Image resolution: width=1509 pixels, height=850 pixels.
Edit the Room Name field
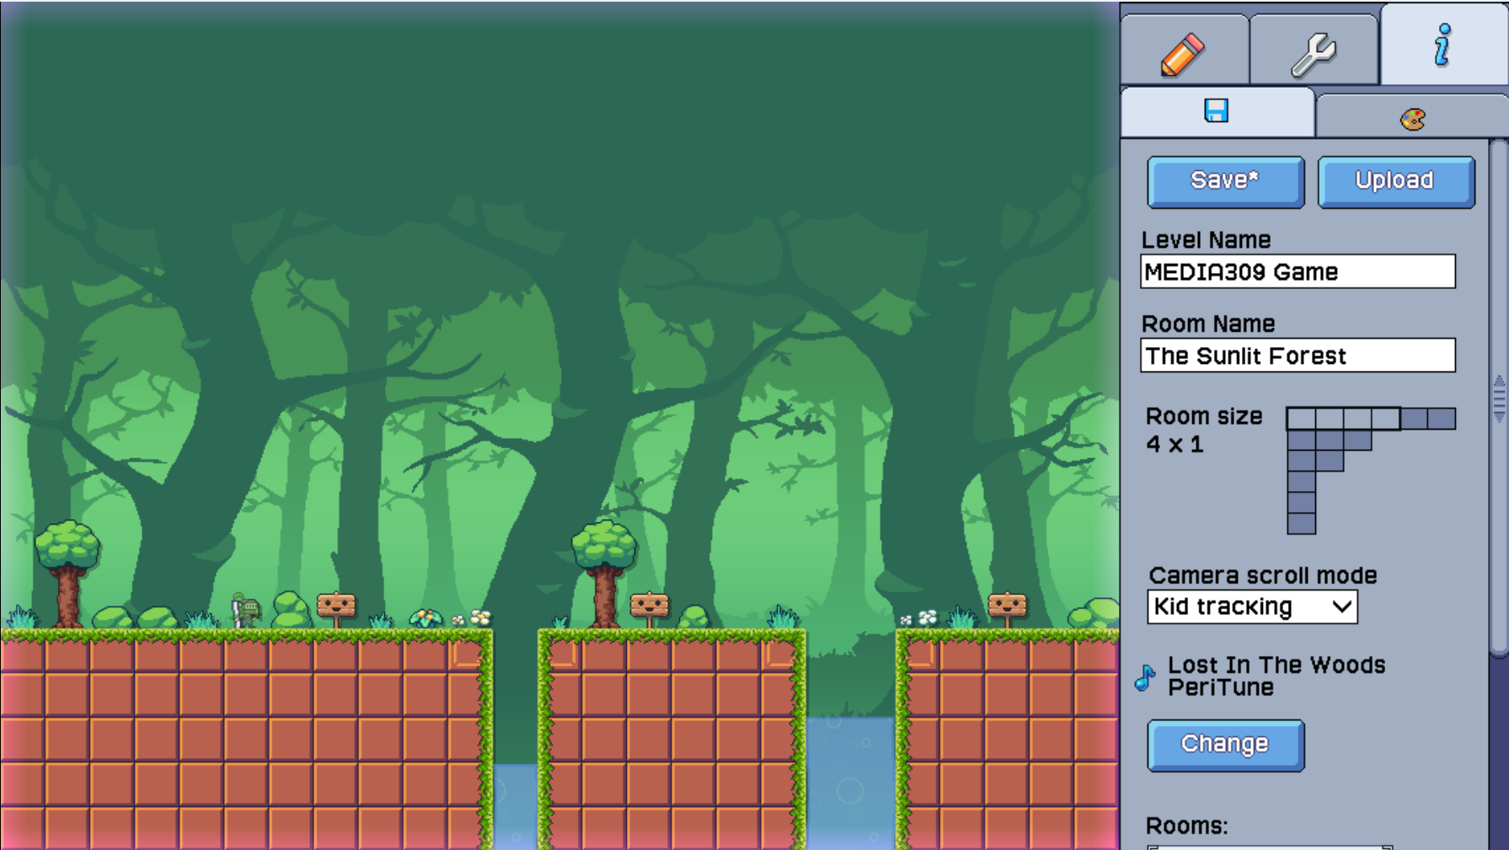click(x=1298, y=356)
